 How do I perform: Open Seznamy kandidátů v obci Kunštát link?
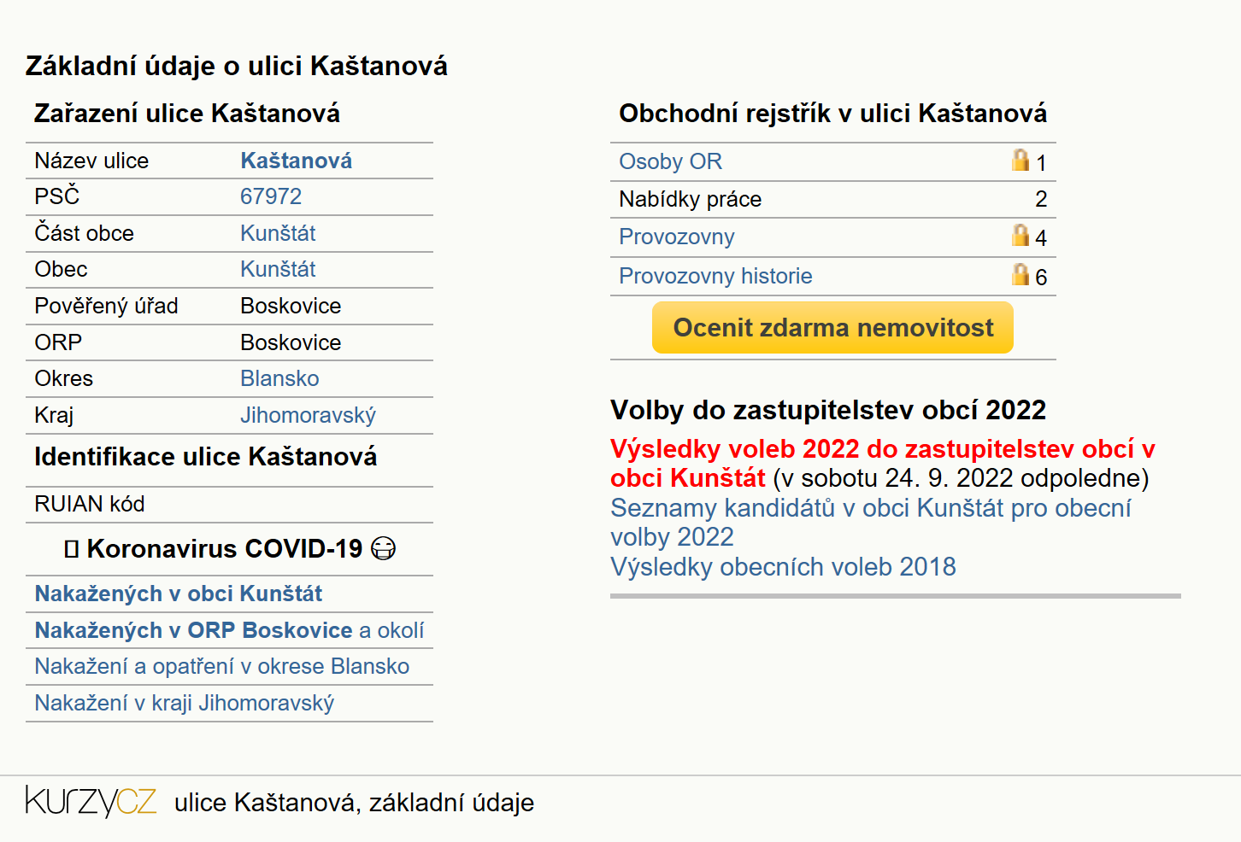pos(870,522)
